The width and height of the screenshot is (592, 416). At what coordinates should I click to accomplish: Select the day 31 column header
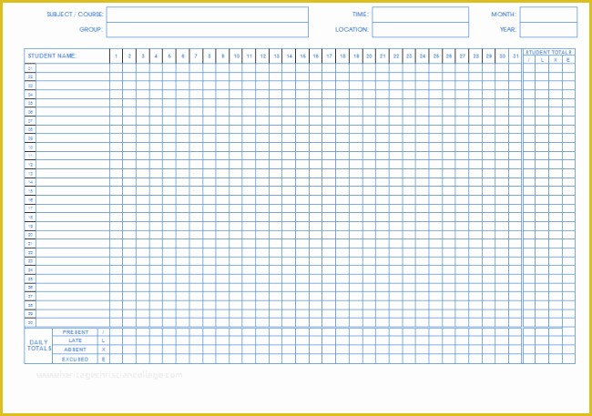tap(515, 56)
